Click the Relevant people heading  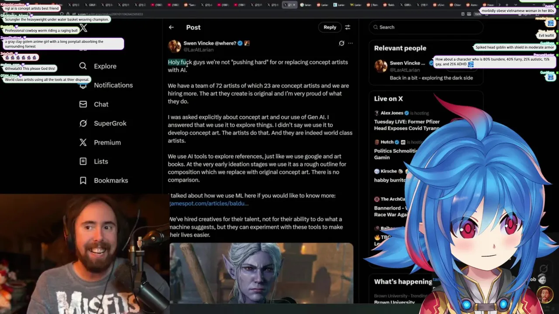point(400,48)
